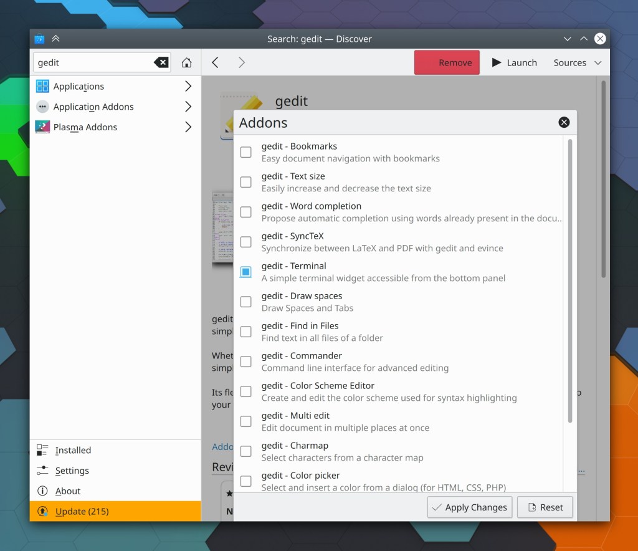638x551 pixels.
Task: Clear the gedit search text
Action: pos(161,62)
